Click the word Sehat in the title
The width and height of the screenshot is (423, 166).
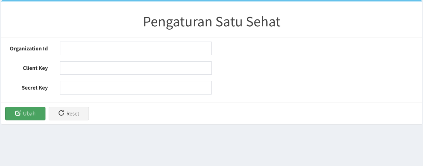(263, 22)
